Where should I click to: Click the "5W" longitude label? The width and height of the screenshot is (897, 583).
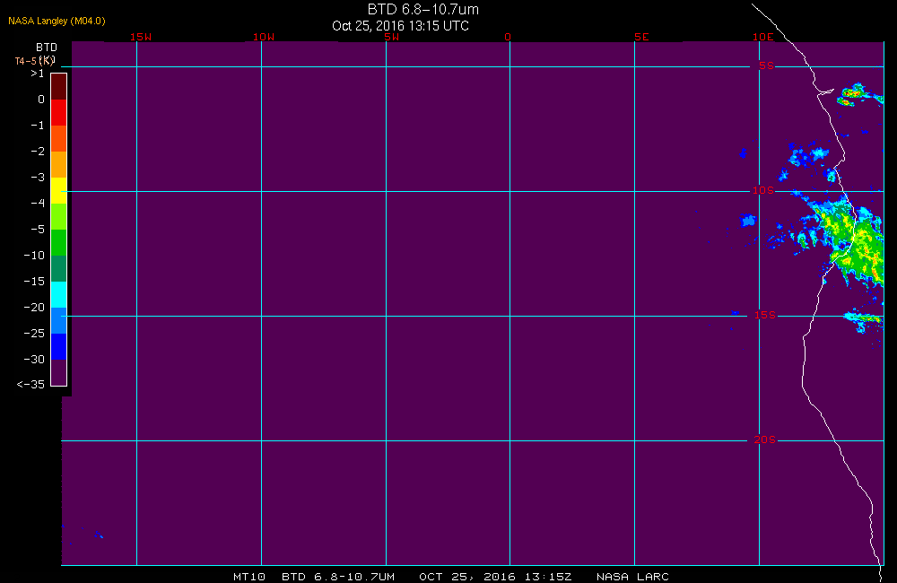click(x=392, y=37)
